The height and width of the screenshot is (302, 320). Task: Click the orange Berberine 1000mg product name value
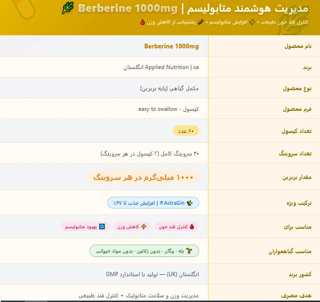coord(171,46)
